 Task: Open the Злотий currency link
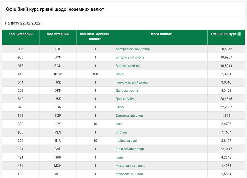pos(122,132)
